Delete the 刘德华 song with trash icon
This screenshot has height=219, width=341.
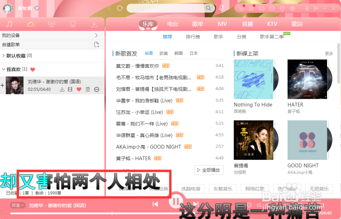click(88, 89)
